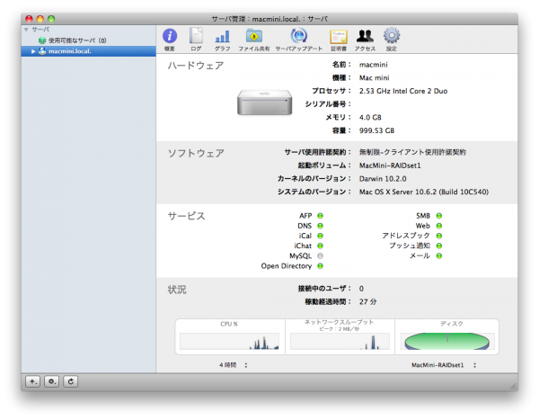Click the MacMini-RAIDset1 startup volume value
Viewport: 539px width, 420px height.
[x=390, y=165]
